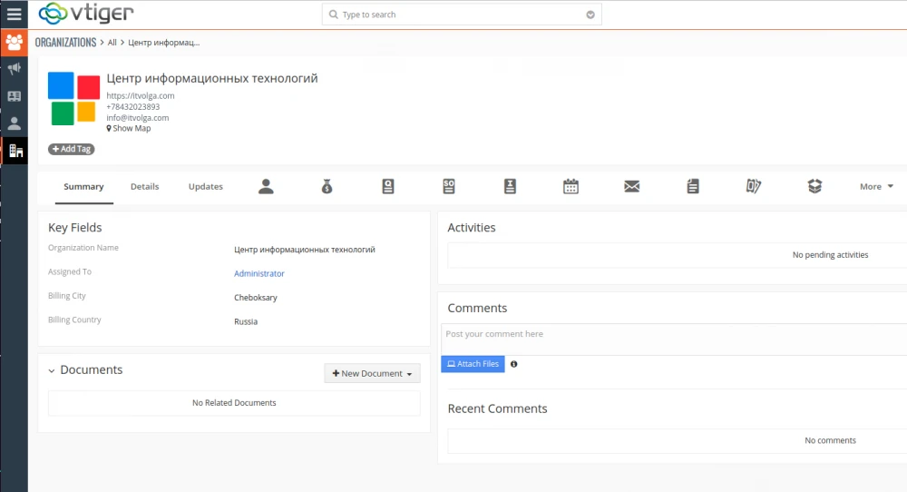
Task: Switch to the Details tab
Action: click(144, 186)
